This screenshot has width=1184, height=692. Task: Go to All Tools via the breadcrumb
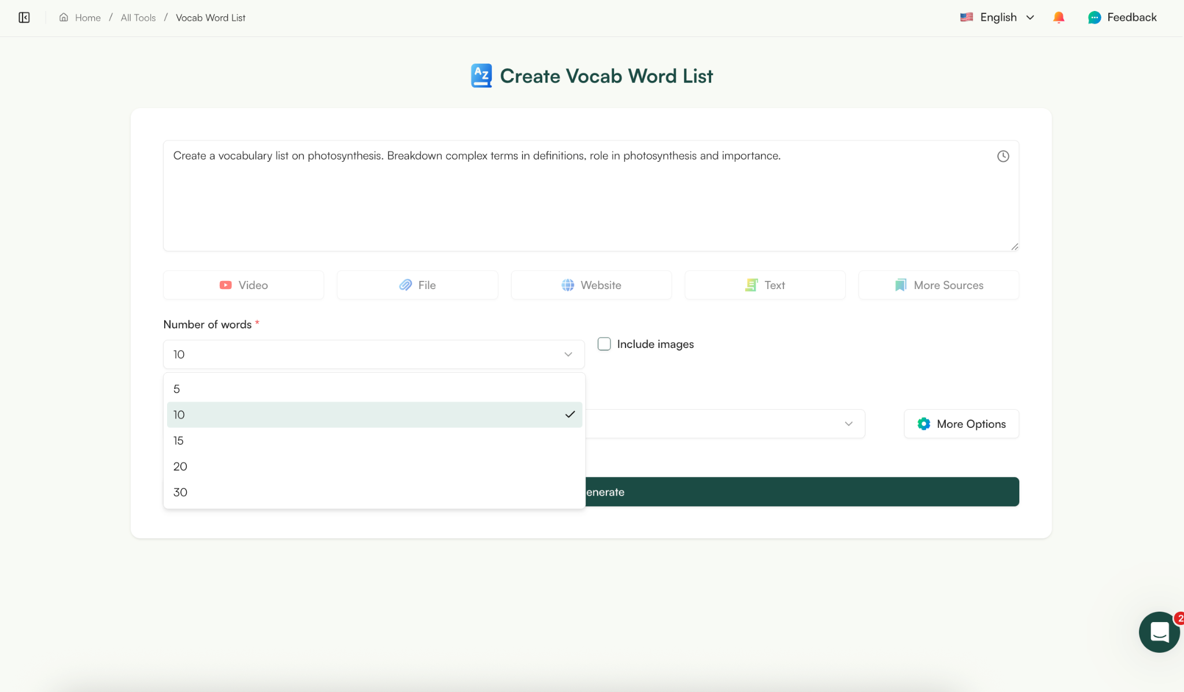coord(137,17)
